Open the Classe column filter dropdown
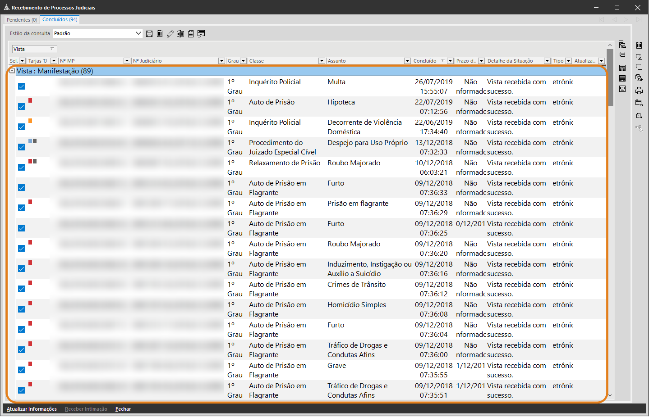This screenshot has width=649, height=417. 322,61
